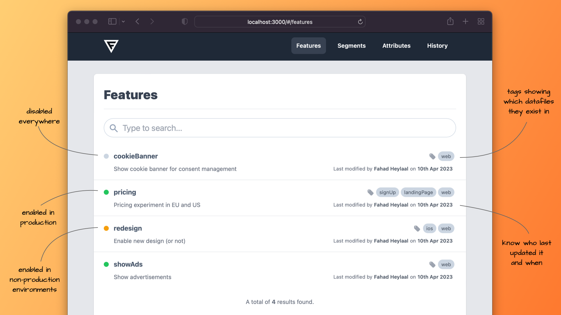
Task: Click the green status dot next to pricing
Action: click(x=106, y=192)
